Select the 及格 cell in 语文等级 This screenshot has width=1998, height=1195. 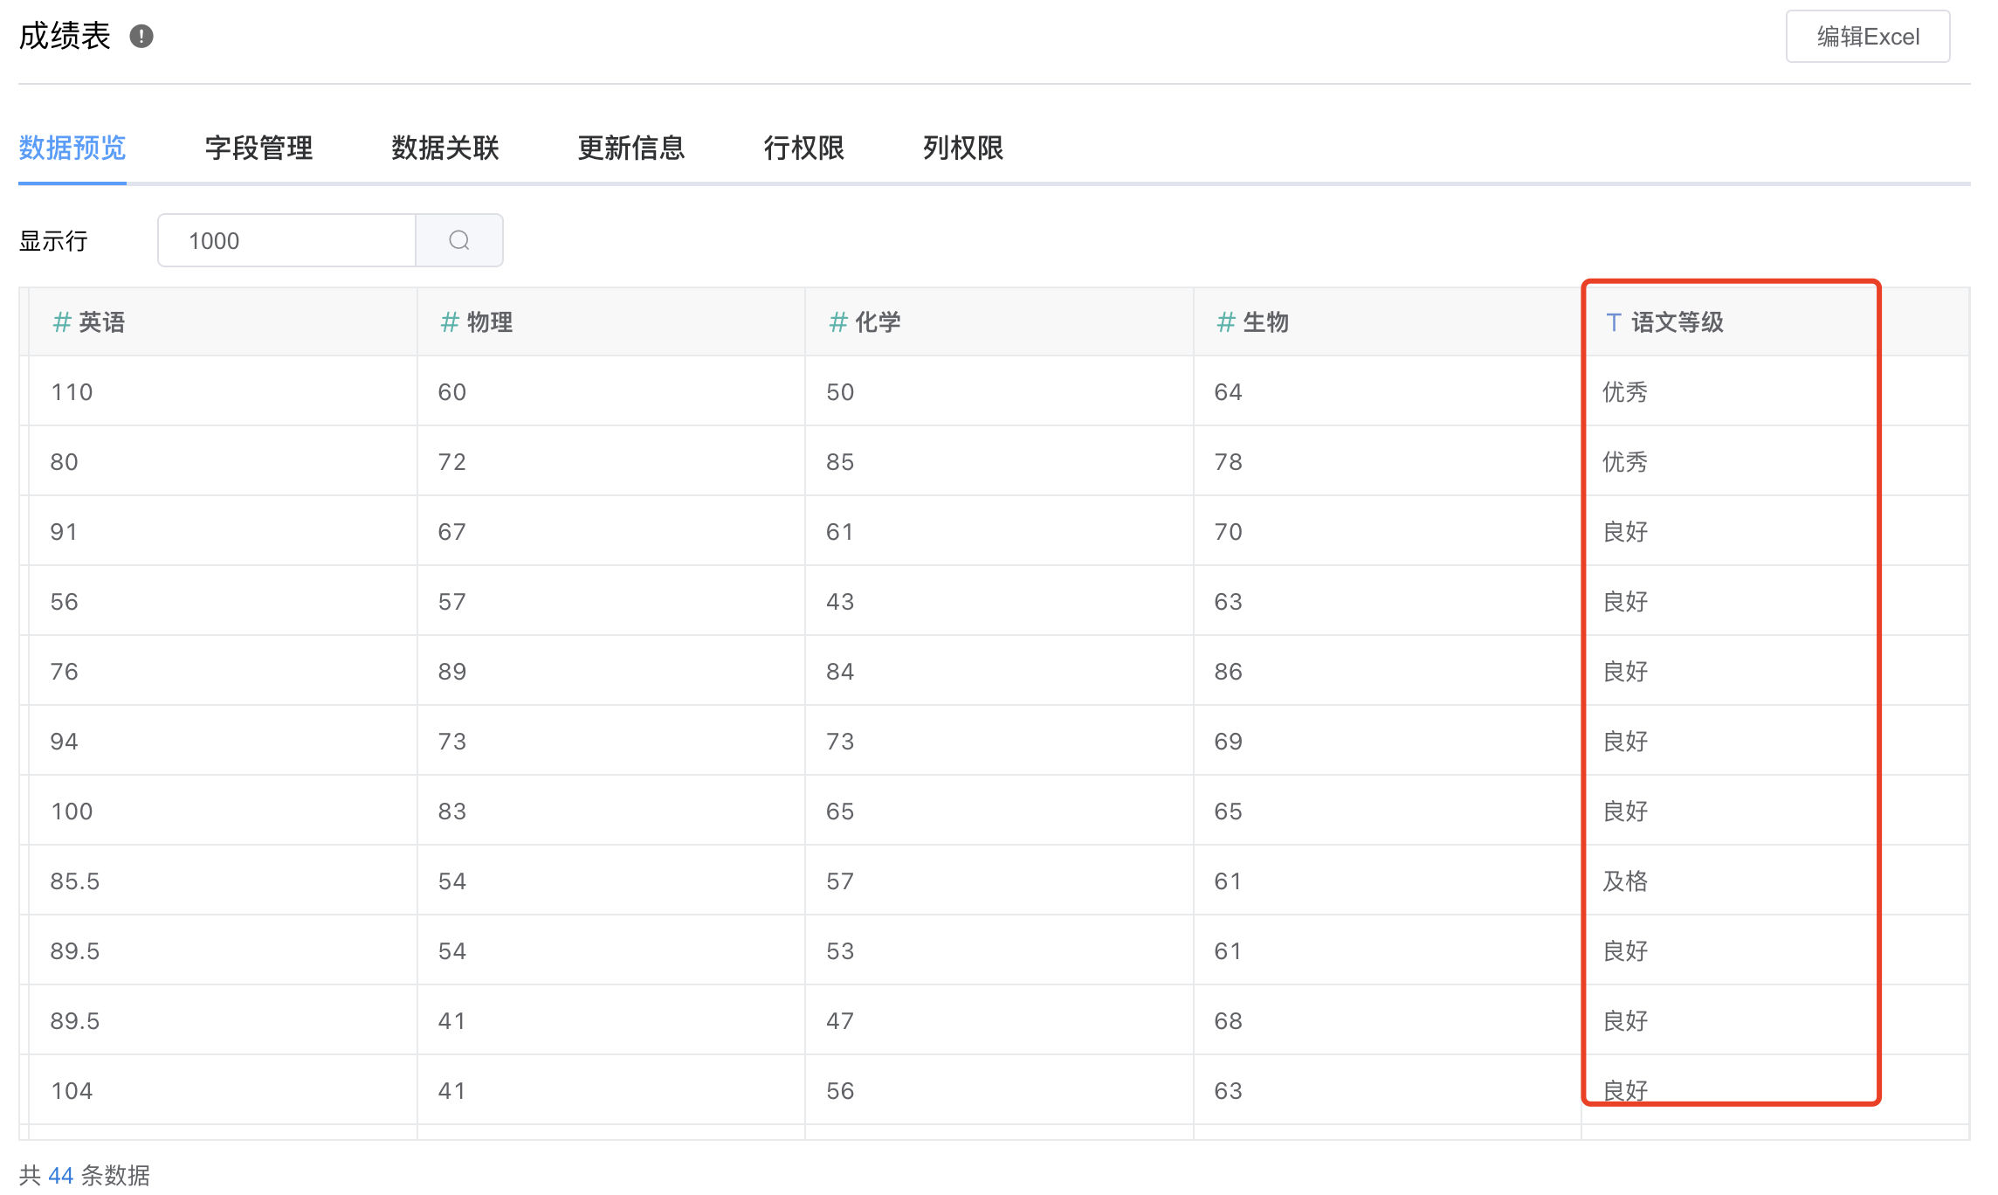point(1625,881)
